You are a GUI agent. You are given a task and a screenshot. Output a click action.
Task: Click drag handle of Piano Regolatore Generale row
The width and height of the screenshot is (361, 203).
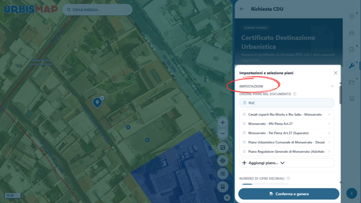[244, 151]
